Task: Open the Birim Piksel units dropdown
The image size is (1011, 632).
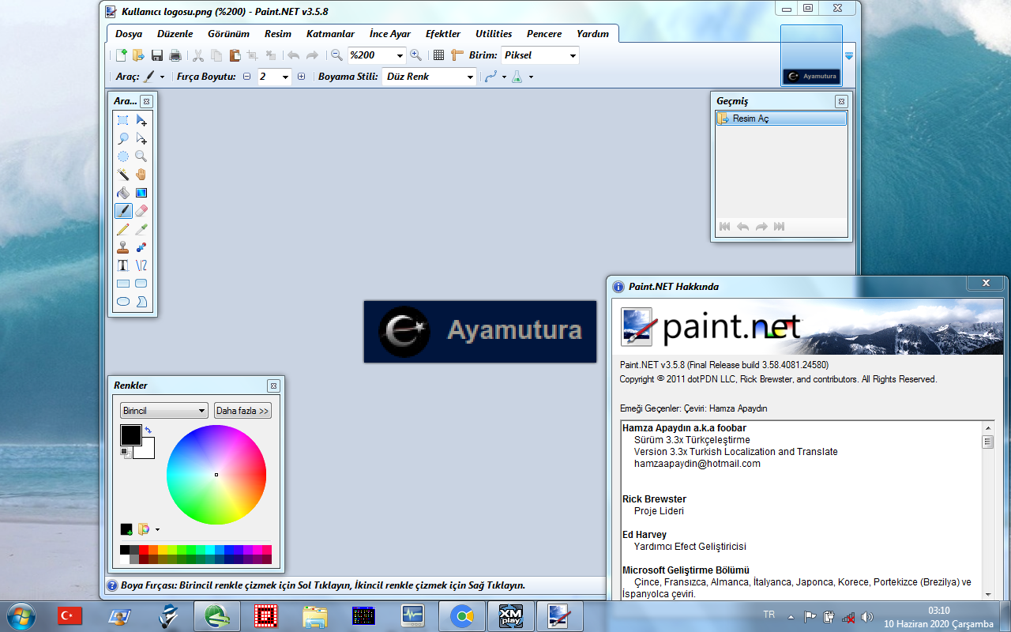Action: [573, 55]
